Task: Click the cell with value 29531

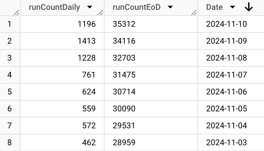Action: click(x=151, y=126)
